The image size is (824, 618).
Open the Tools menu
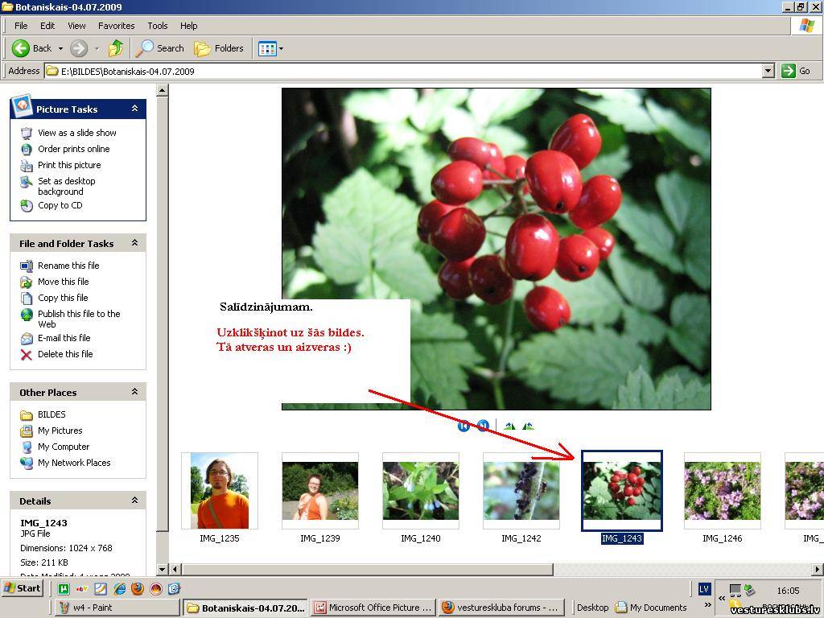(157, 26)
